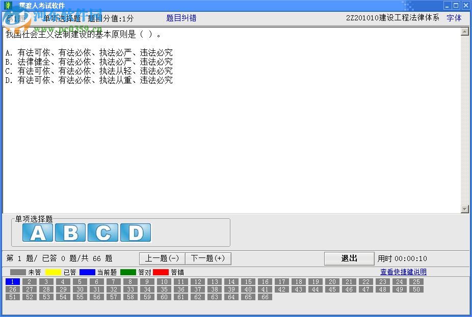The height and width of the screenshot is (317, 472).
Task: Jump to question 66 in the grid
Action: click(265, 297)
